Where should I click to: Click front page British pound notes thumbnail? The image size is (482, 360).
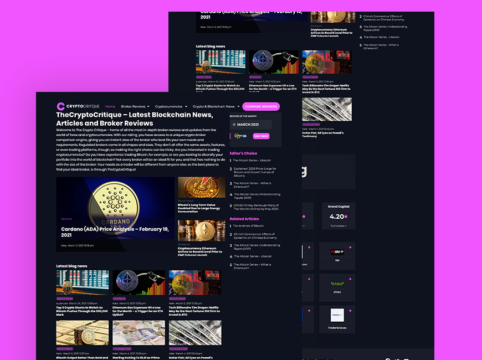click(139, 333)
